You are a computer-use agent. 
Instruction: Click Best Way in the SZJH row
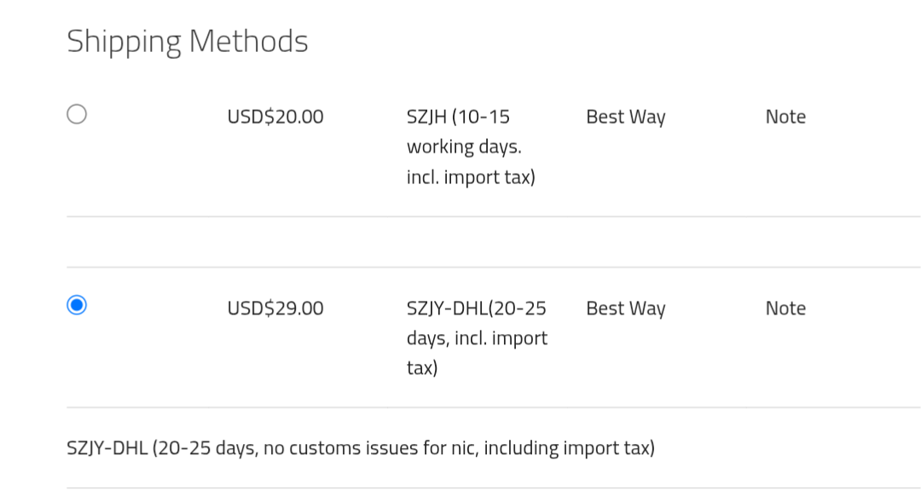tap(625, 117)
